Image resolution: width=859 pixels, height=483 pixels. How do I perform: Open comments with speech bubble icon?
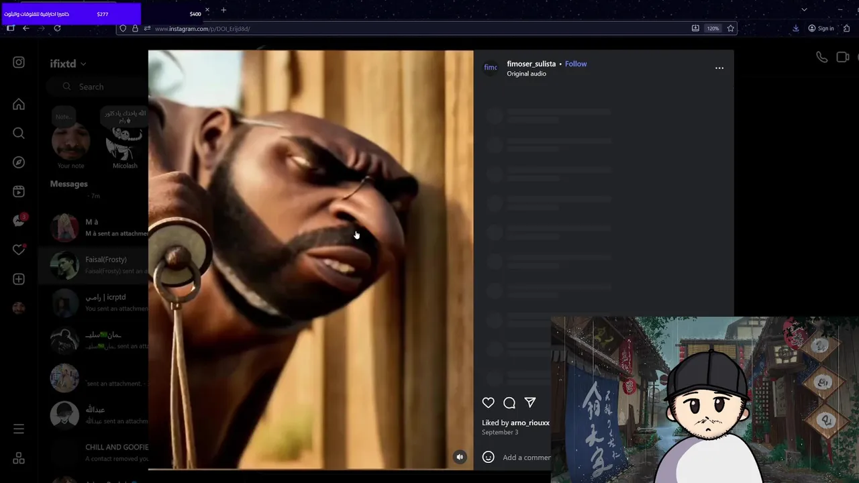509,402
